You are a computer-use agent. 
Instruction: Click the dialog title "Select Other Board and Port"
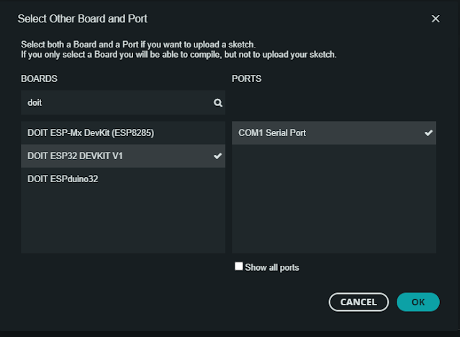(x=87, y=19)
